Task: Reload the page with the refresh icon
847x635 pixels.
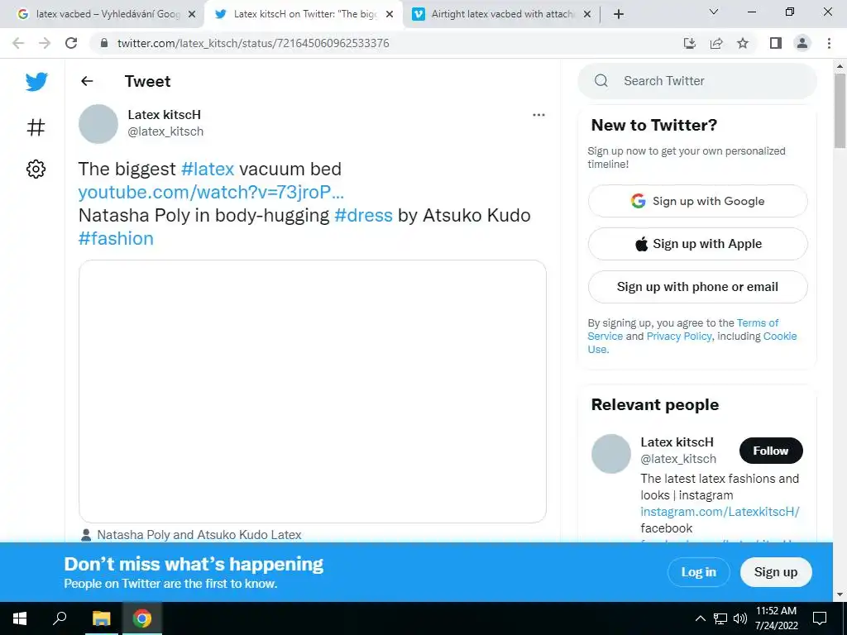Action: click(x=71, y=43)
